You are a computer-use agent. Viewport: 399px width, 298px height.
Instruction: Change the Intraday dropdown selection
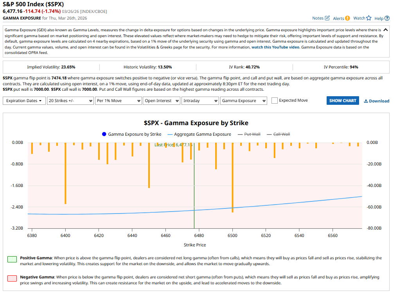pyautogui.click(x=200, y=101)
